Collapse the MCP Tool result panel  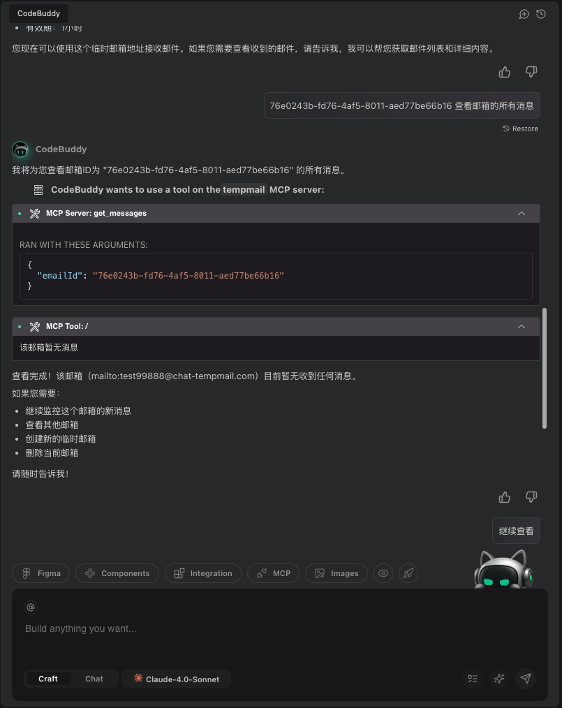[x=521, y=327]
